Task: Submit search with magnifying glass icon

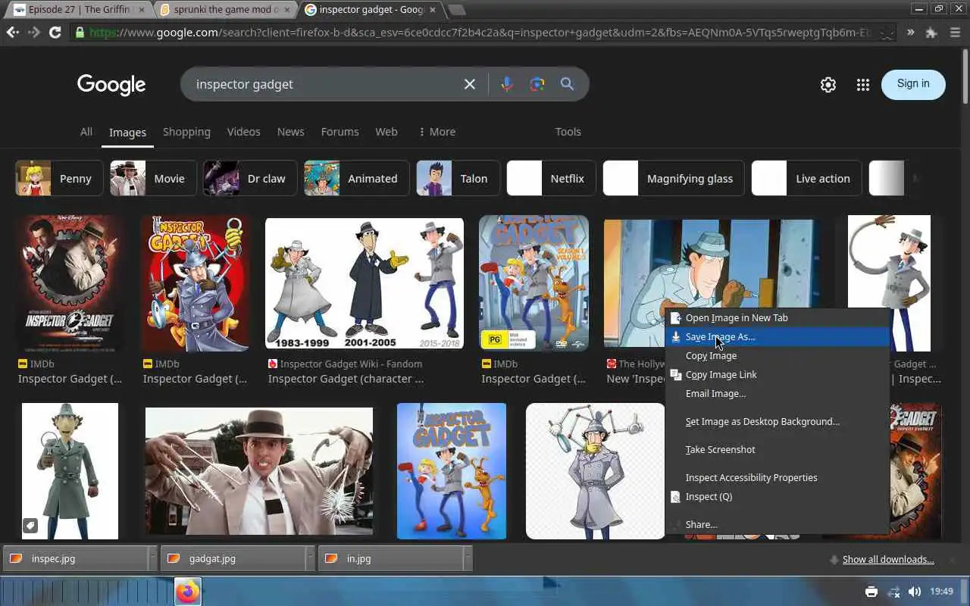Action: click(x=567, y=84)
